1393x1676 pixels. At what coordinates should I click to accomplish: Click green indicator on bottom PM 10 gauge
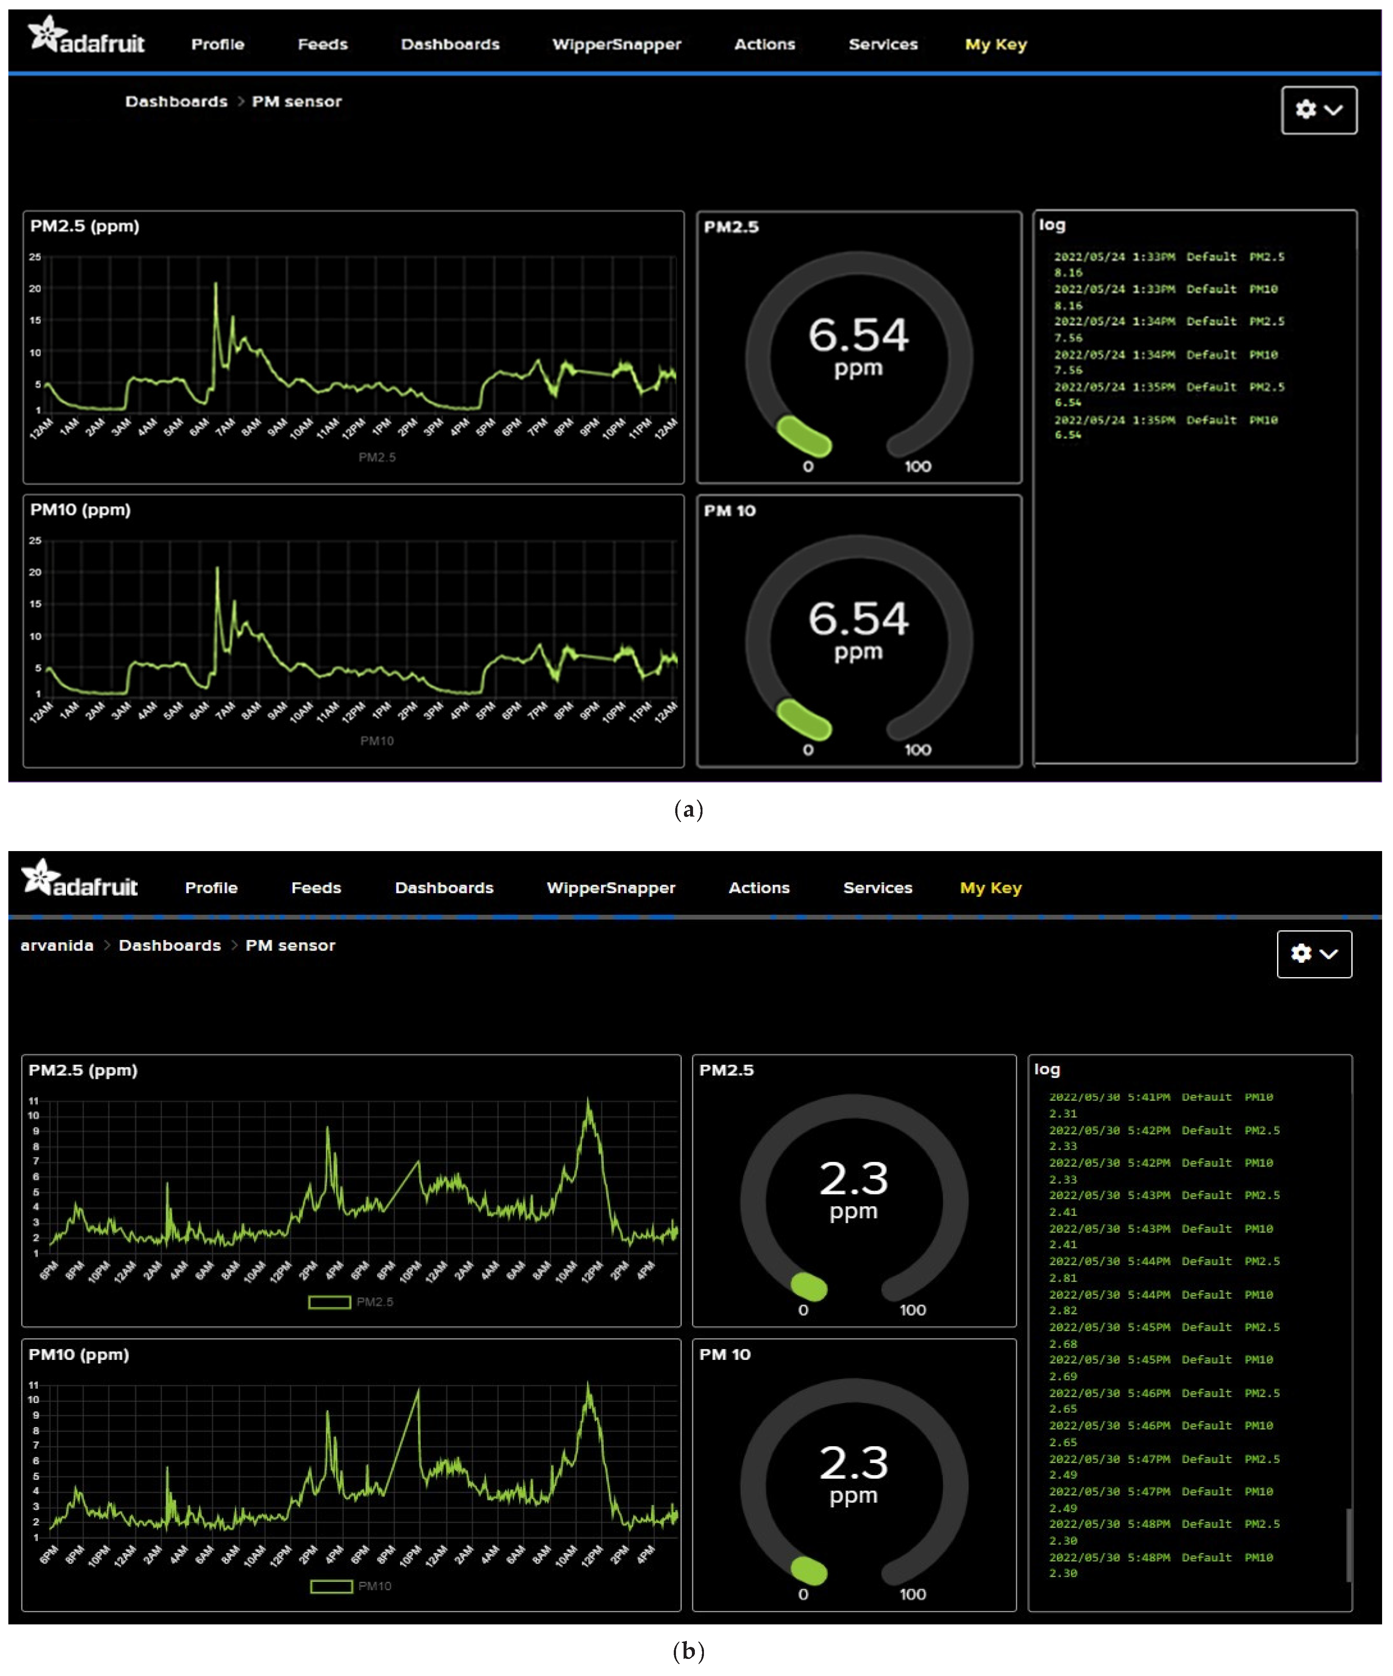pos(809,1571)
